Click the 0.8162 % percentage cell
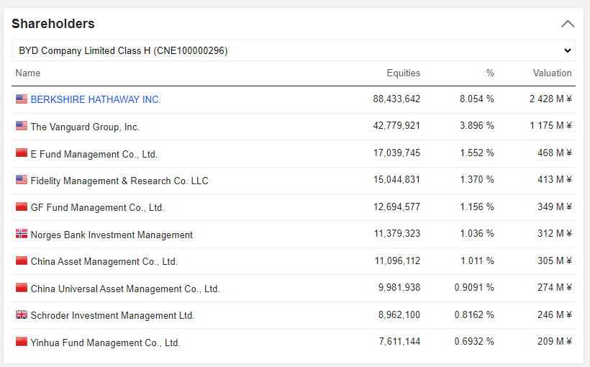 tap(474, 314)
